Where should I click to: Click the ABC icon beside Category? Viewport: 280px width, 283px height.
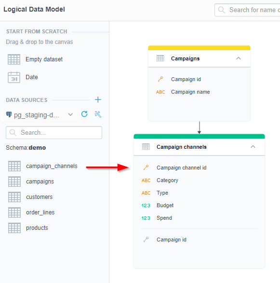pos(146,180)
